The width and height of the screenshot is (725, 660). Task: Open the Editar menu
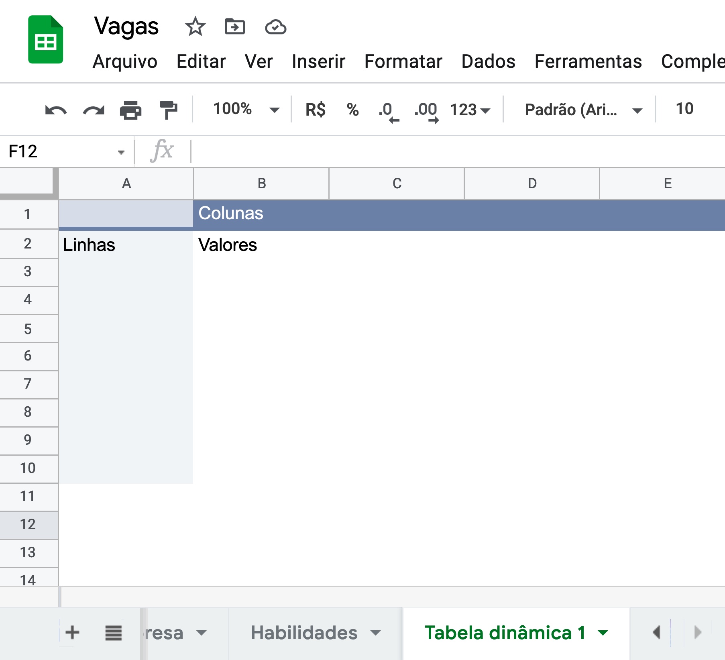[201, 62]
